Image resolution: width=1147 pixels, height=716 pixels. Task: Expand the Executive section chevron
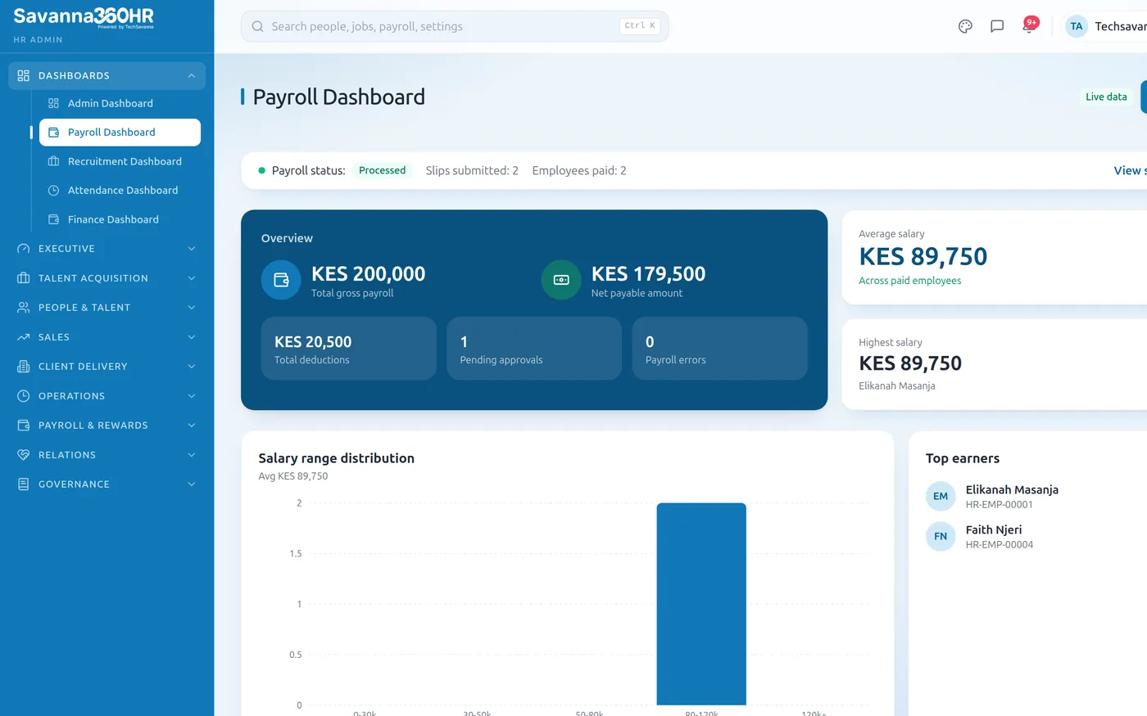click(191, 249)
